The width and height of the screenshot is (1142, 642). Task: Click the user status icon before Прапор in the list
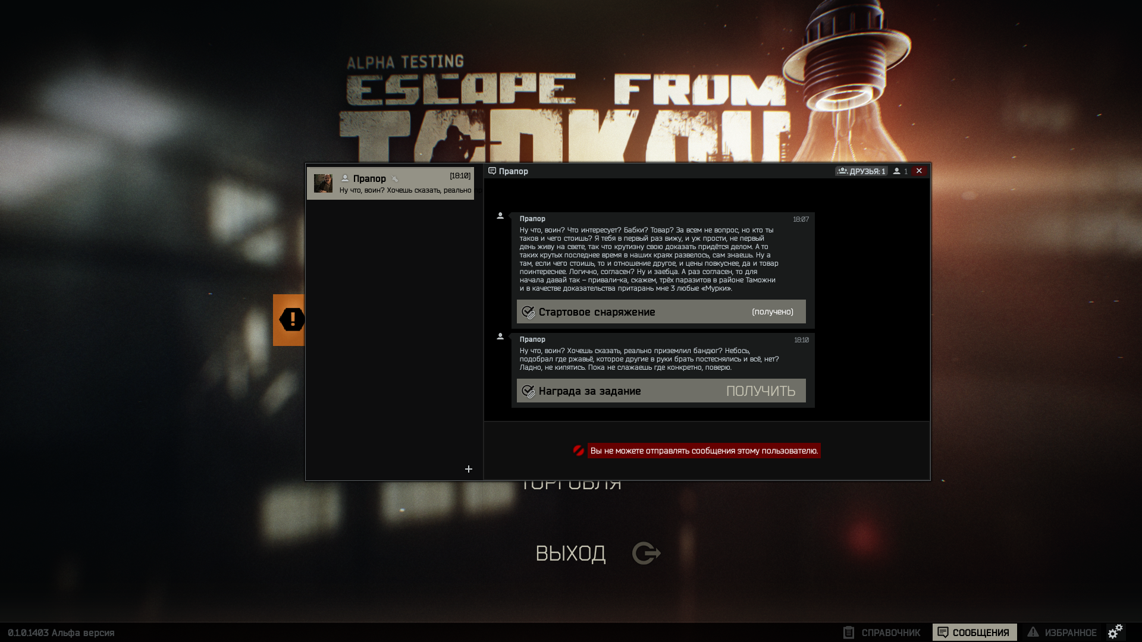[x=345, y=178]
